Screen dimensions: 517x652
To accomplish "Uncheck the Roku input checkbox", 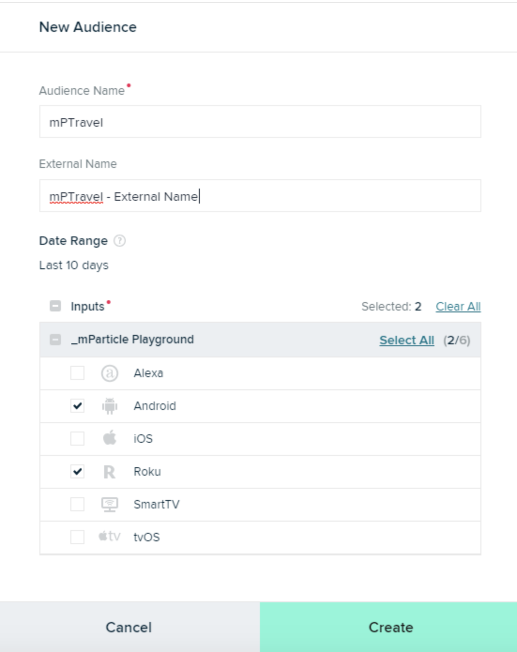I will [77, 471].
